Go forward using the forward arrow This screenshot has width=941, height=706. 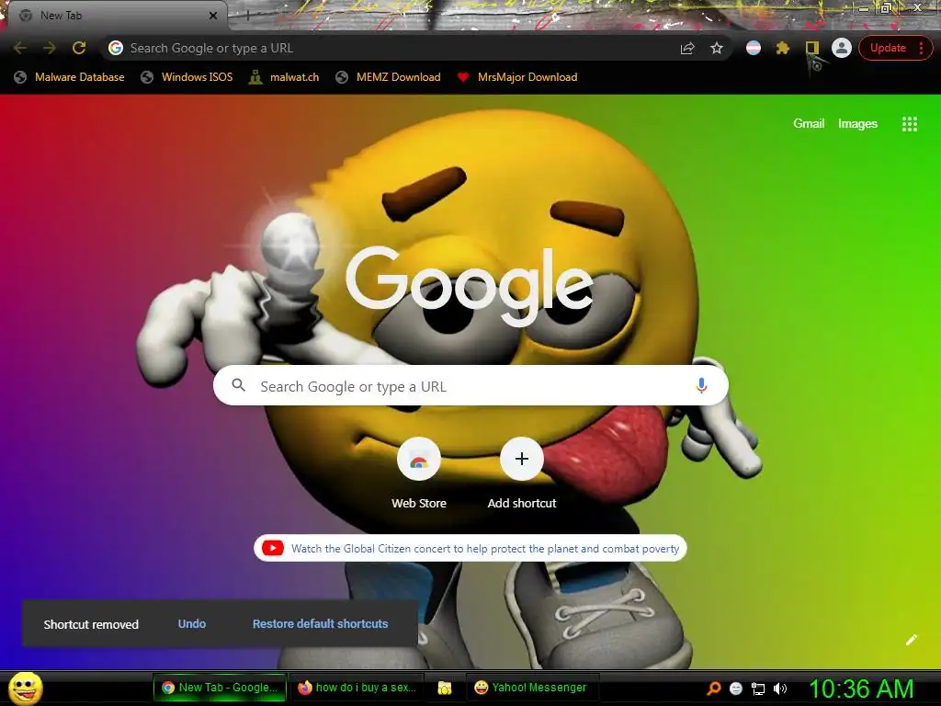[50, 48]
